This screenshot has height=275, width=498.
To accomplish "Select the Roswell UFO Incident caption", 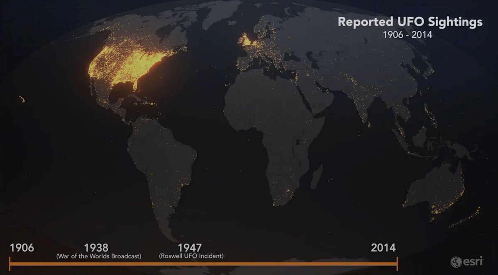I will tap(192, 256).
